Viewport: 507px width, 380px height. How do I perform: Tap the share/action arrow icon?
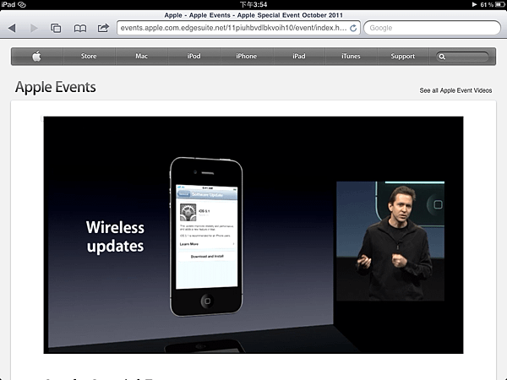[103, 28]
